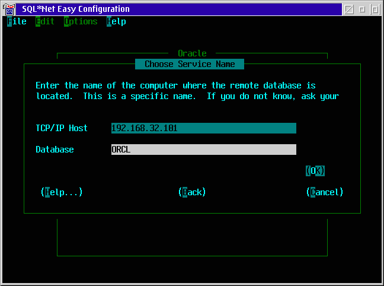Screen dimensions: 384x286
Task: Open the Help menu
Action: (116, 21)
